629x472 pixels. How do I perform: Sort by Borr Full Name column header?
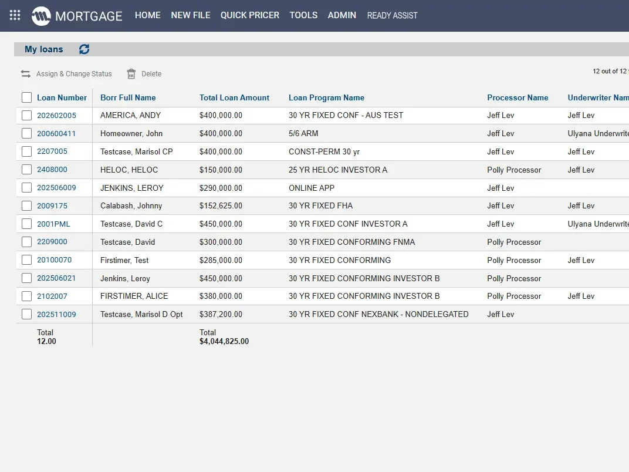[128, 97]
